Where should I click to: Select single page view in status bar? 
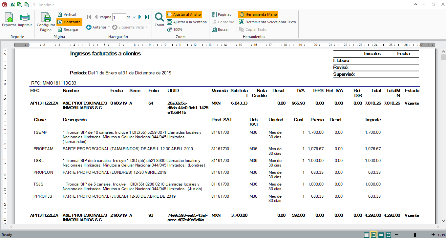[x=366, y=235]
